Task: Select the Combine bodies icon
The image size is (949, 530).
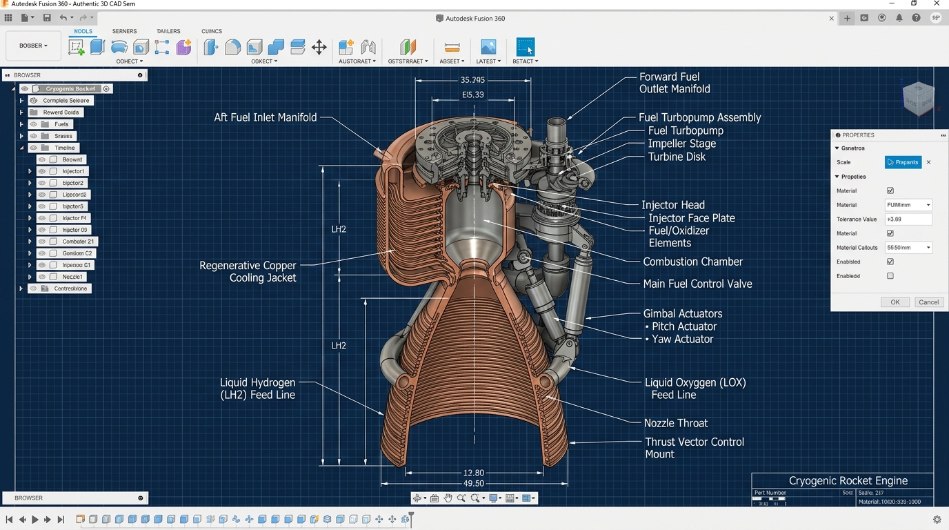Action: click(276, 47)
